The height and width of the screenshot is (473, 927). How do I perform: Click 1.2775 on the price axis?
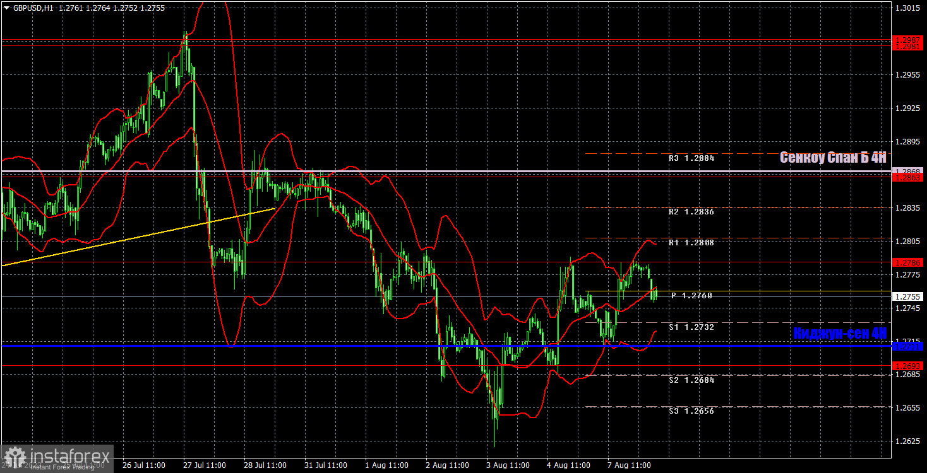(x=907, y=275)
